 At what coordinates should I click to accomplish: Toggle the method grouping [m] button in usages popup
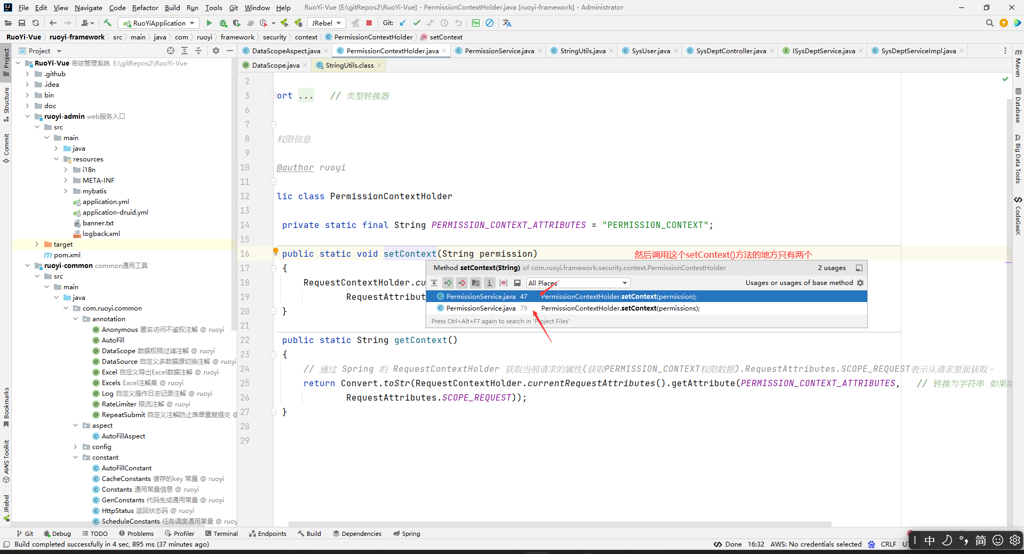[x=503, y=283]
